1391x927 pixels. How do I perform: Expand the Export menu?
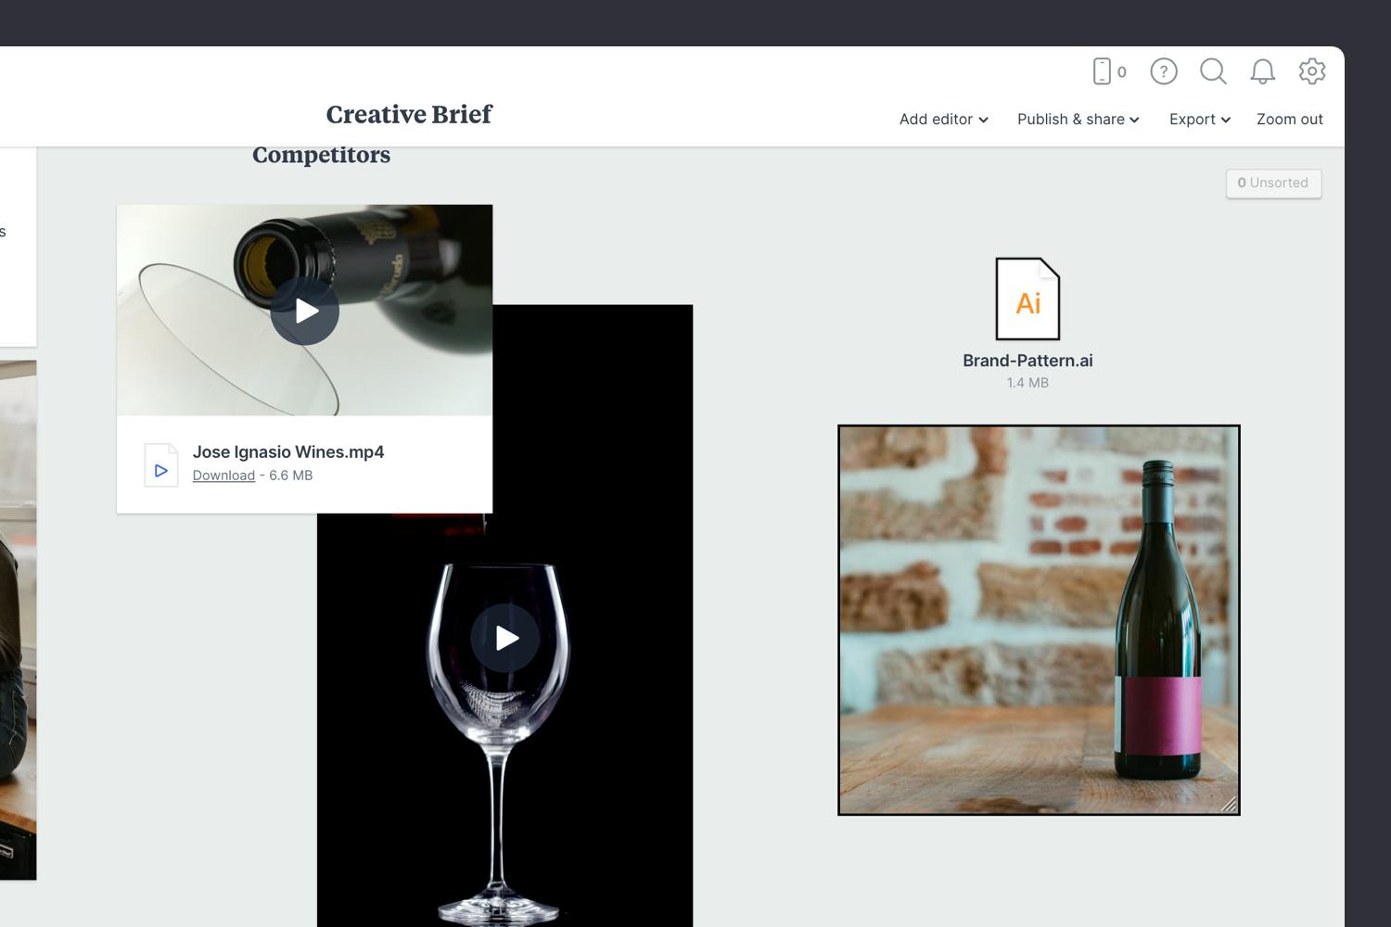tap(1199, 120)
